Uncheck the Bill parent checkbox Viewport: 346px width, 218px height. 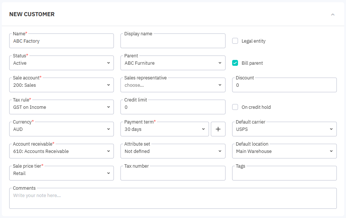pyautogui.click(x=235, y=63)
